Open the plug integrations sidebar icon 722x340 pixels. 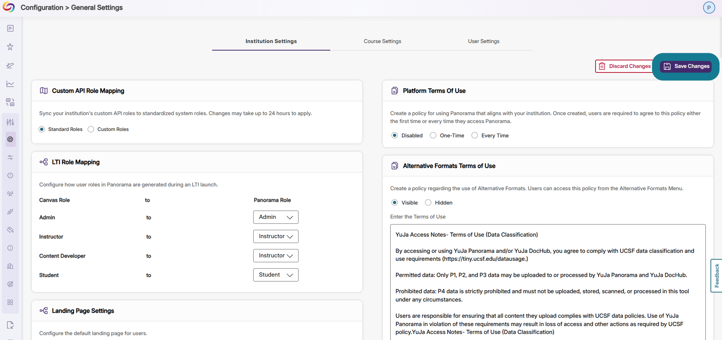point(10,212)
